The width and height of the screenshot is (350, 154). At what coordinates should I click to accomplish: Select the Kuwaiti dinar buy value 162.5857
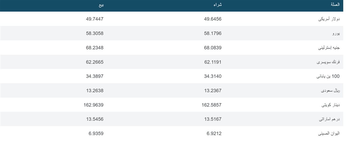(211, 105)
